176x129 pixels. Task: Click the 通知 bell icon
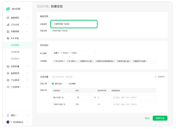pos(8,115)
